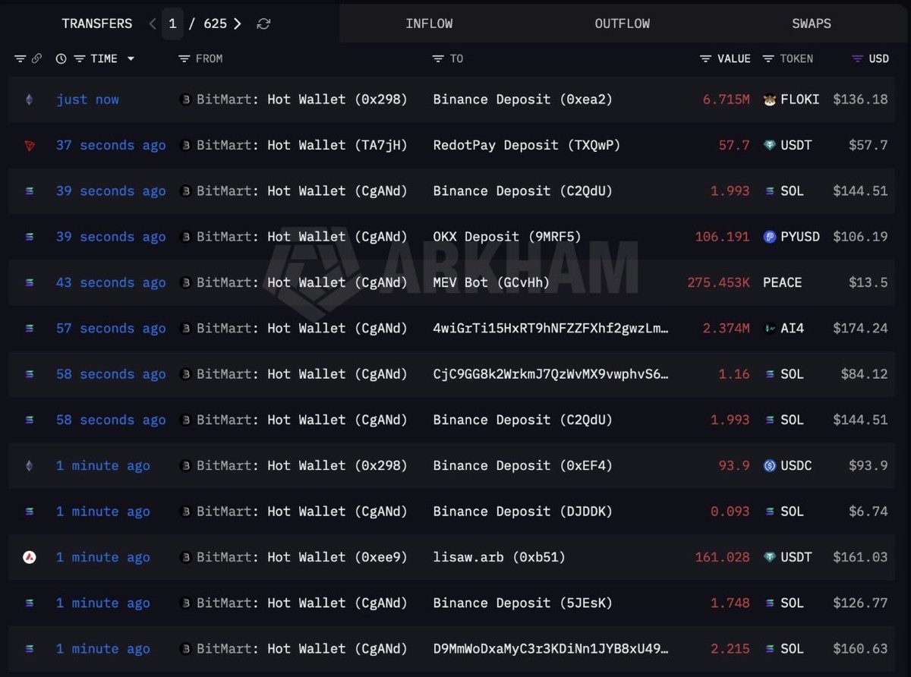Open Binance Deposit (0xEF4) address
911x677 pixels.
click(522, 465)
